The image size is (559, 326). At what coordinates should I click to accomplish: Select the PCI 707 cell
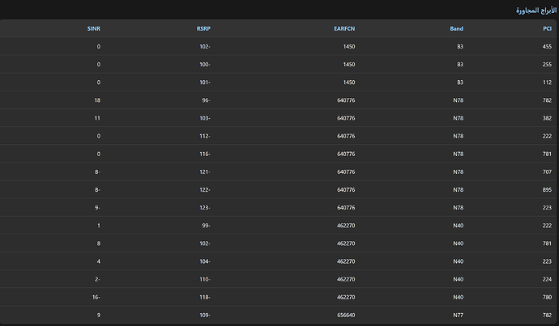tap(547, 171)
